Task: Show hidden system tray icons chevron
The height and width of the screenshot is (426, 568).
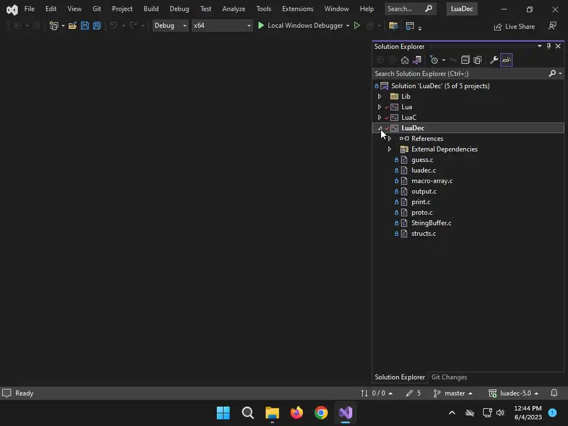Action: (452, 413)
